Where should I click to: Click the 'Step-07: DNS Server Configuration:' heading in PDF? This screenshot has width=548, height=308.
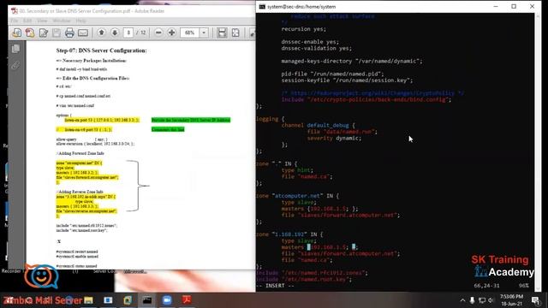coord(101,50)
